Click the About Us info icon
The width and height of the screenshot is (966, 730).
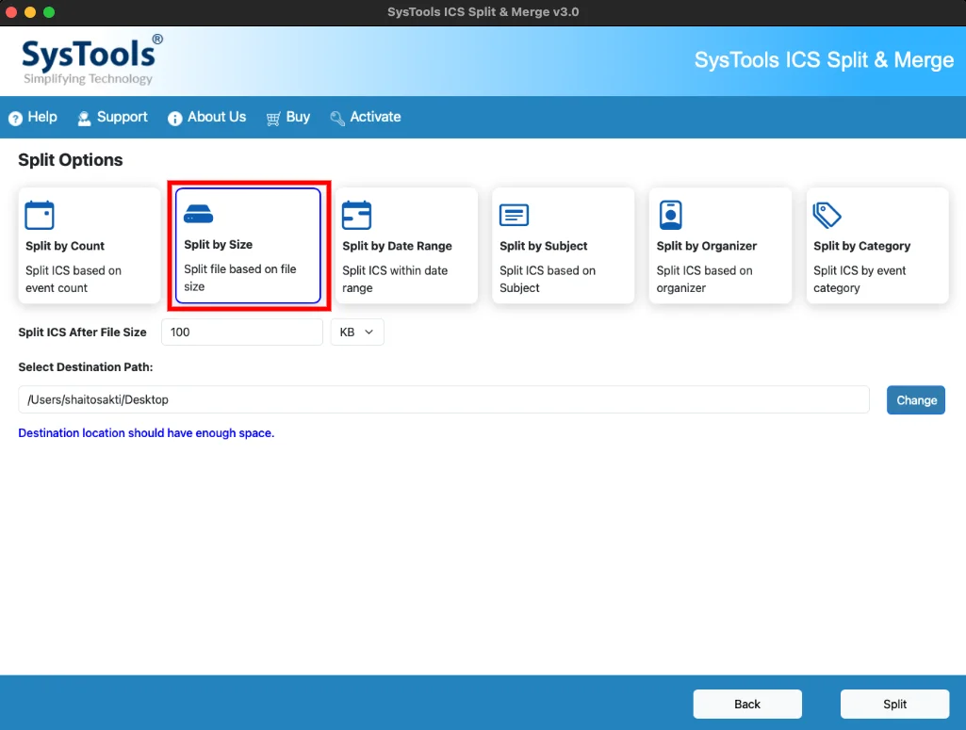pos(175,118)
